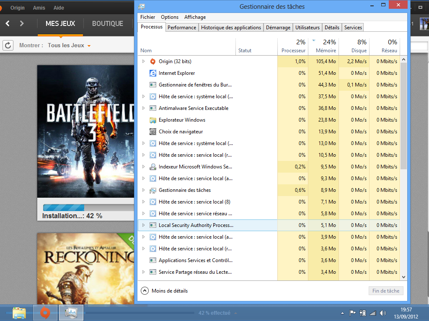
Task: Click the scrollbar down arrow in process list
Action: pyautogui.click(x=403, y=277)
